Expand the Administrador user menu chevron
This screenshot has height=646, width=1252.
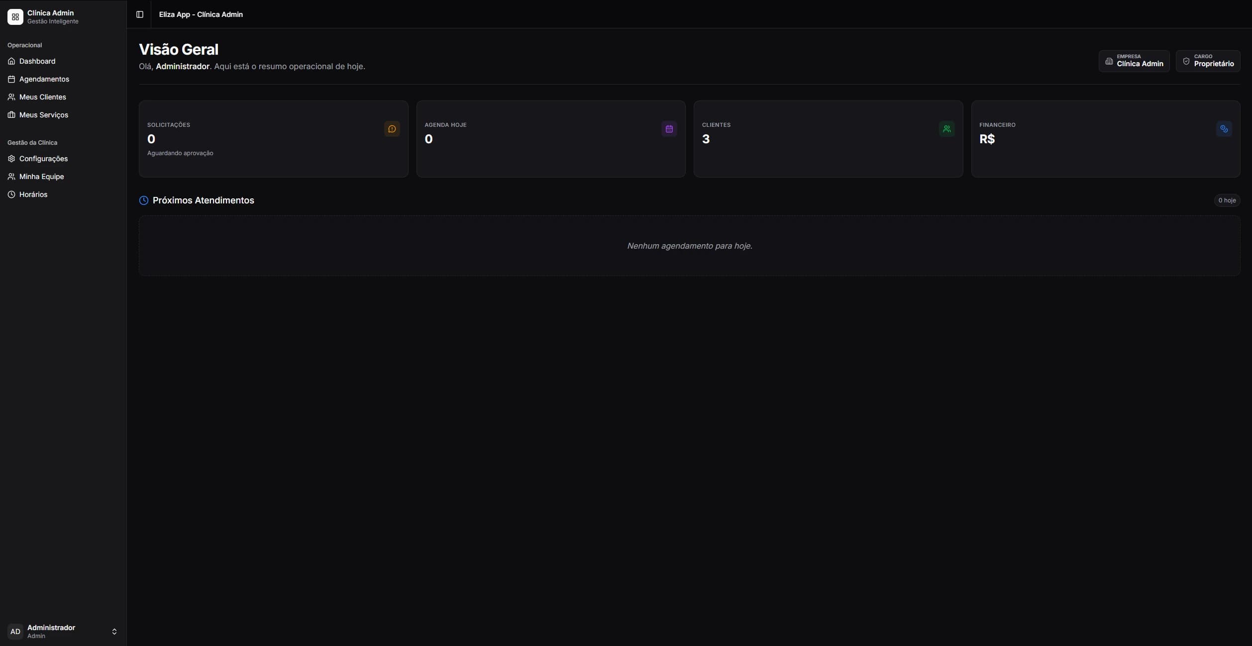(114, 631)
